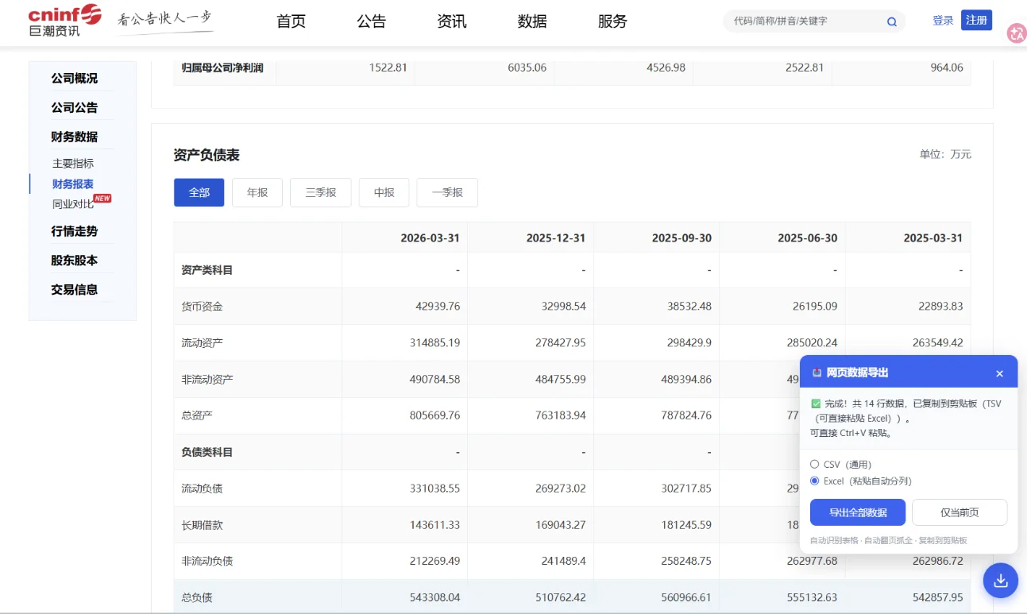Click the search magnifier icon
This screenshot has width=1027, height=614.
892,21
